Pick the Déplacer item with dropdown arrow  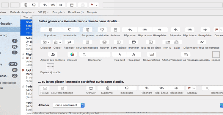click(46, 42)
